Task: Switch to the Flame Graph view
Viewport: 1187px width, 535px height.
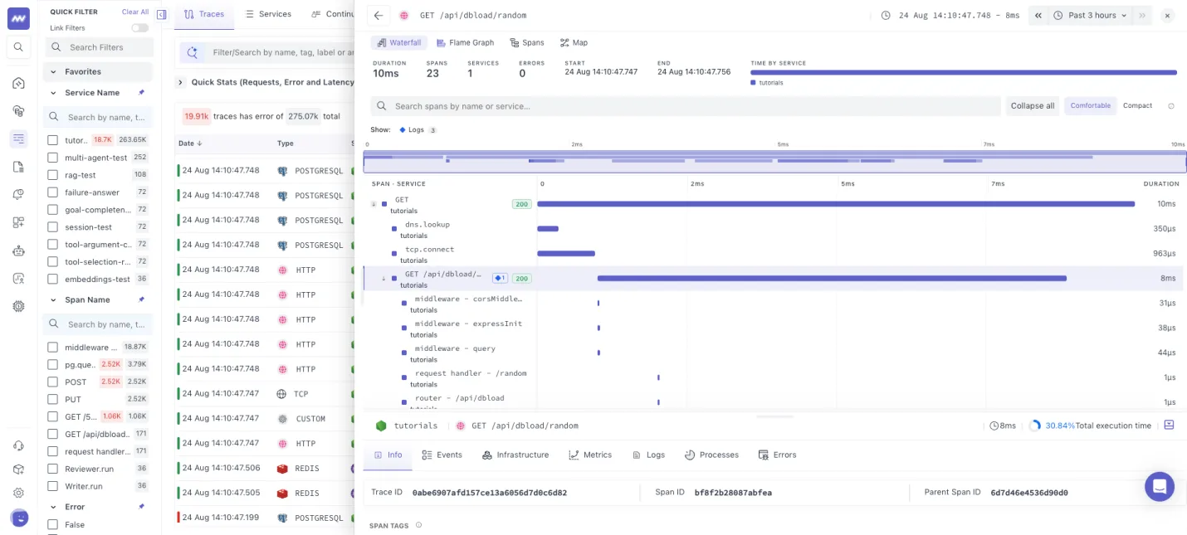Action: click(465, 42)
